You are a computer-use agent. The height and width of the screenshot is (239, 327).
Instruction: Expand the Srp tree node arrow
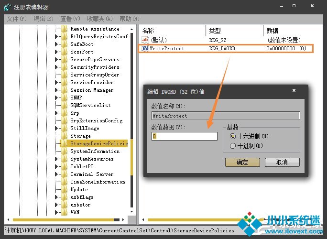pyautogui.click(x=56, y=113)
